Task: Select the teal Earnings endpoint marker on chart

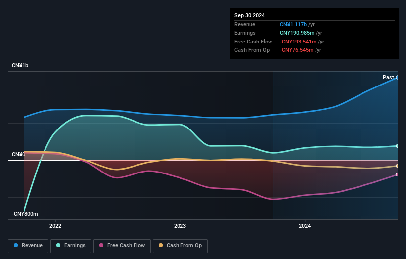Action: [398, 146]
